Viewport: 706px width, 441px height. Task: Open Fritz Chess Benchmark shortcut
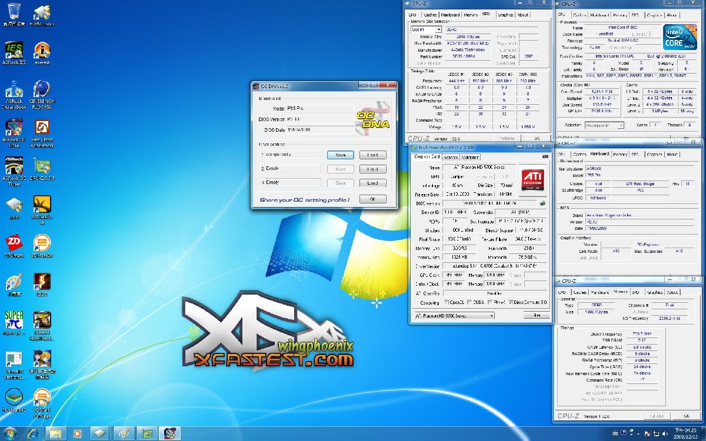[42, 133]
